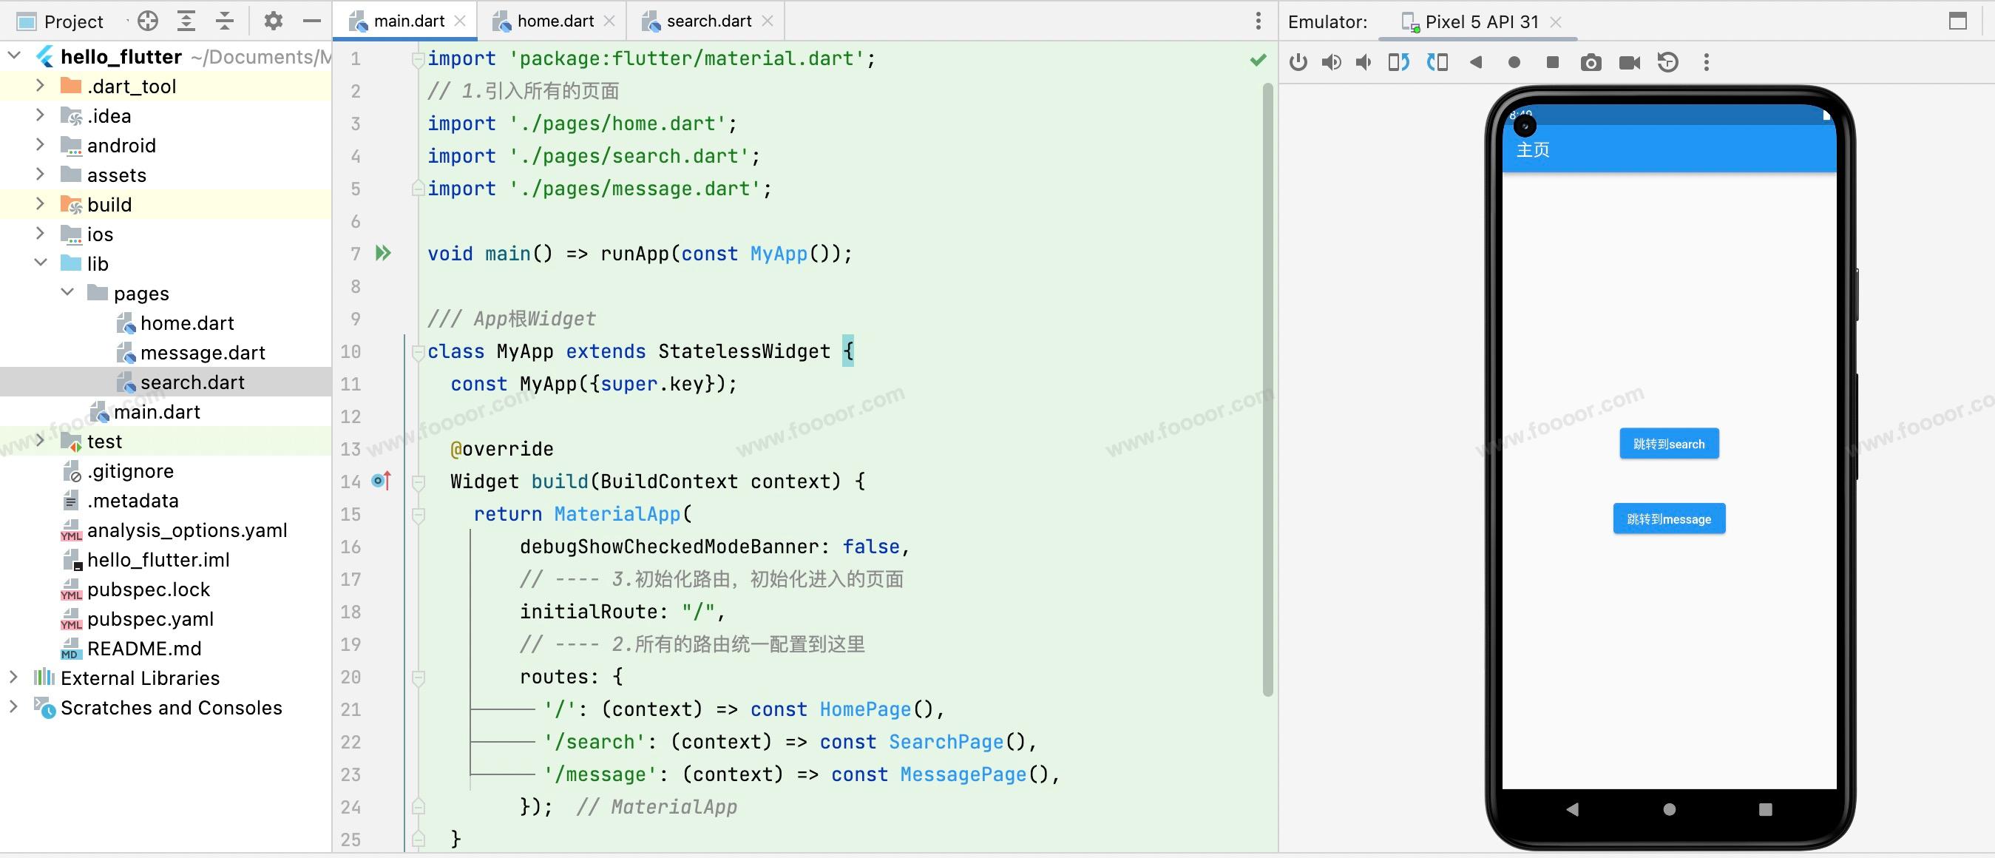1995x858 pixels.
Task: Fold the routes code block
Action: pyautogui.click(x=419, y=678)
